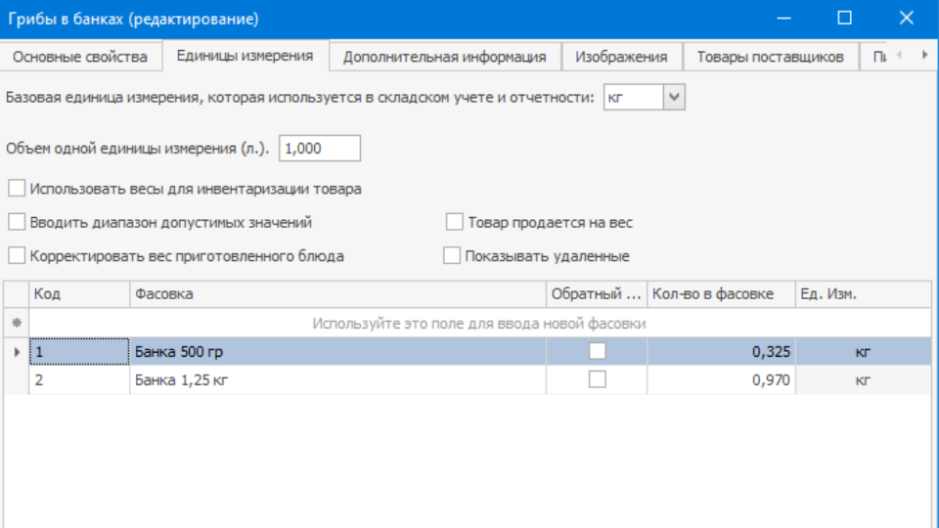The image size is (939, 528).
Task: Maximize the Грибы в банках window
Action: click(x=844, y=19)
